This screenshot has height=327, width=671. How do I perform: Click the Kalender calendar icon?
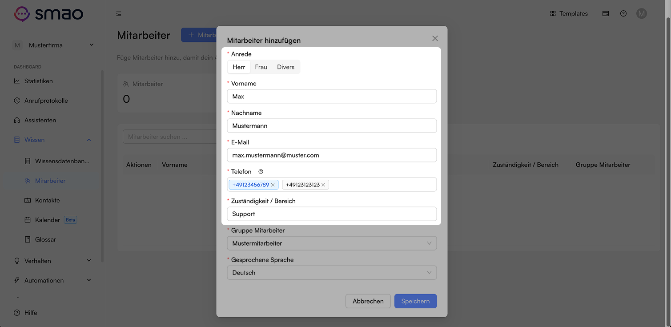click(28, 220)
